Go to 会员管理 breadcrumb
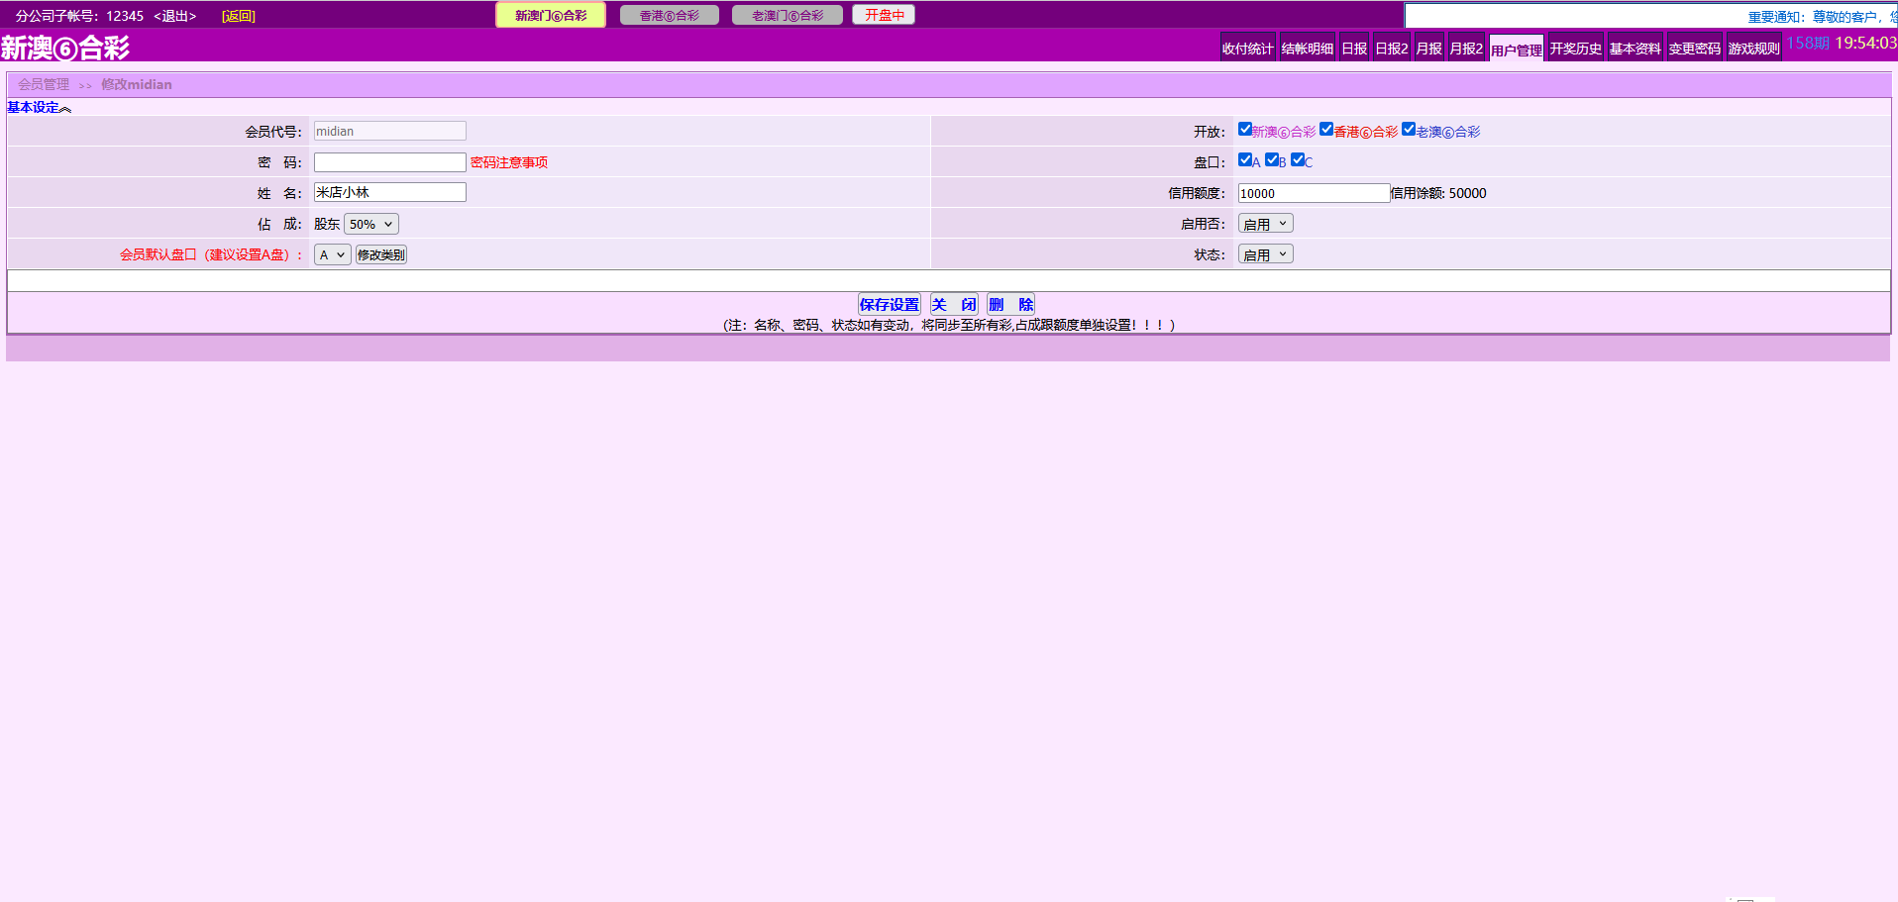The image size is (1898, 902). point(44,85)
